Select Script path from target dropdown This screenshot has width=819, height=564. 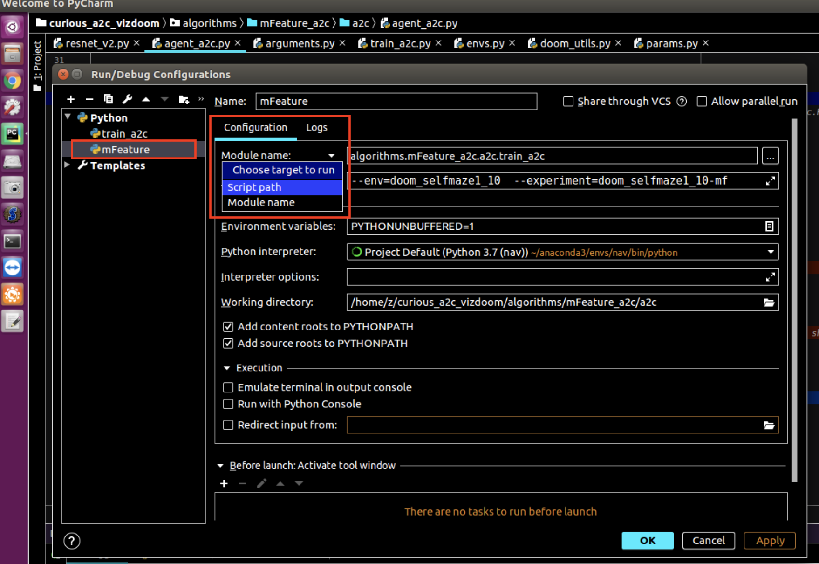click(254, 187)
